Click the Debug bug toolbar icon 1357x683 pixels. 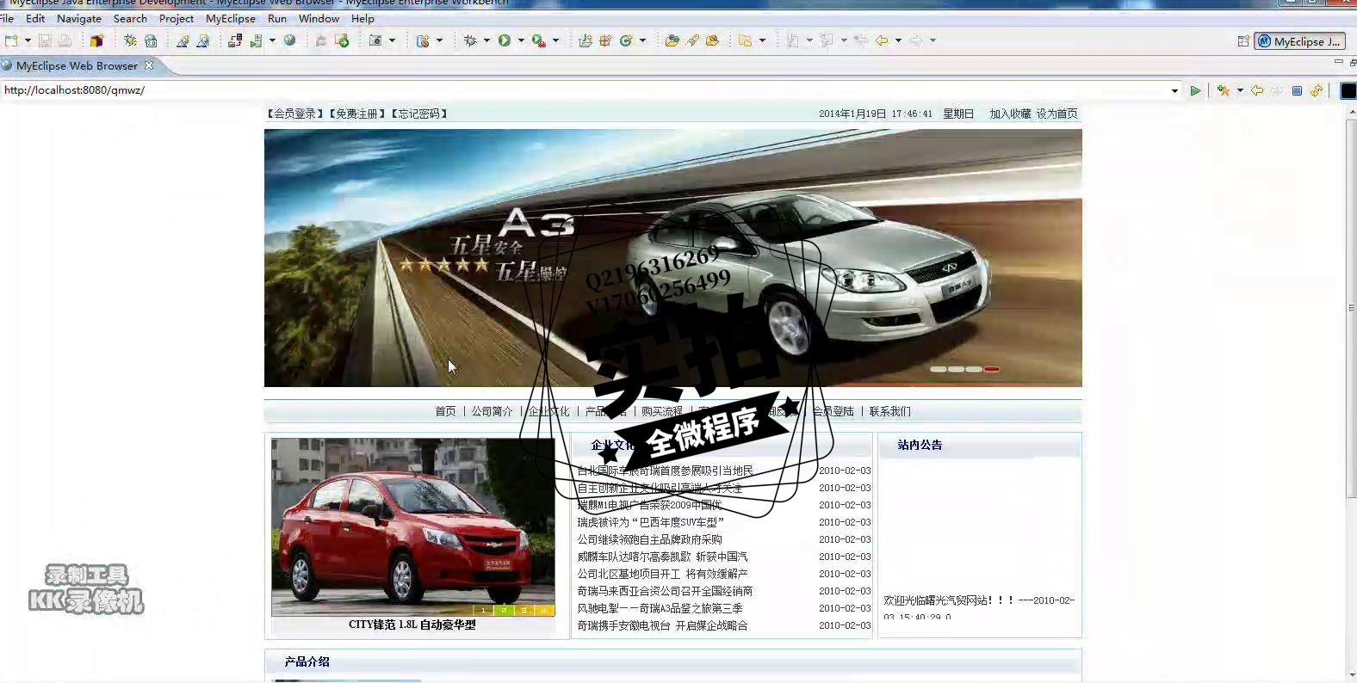coord(470,40)
